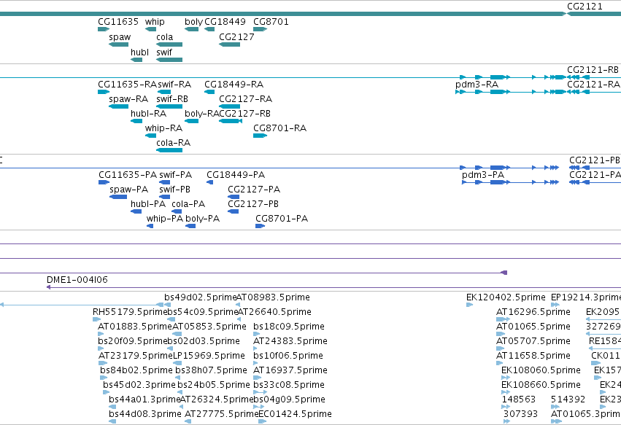Select the cola-PA protein feature

pyautogui.click(x=177, y=211)
